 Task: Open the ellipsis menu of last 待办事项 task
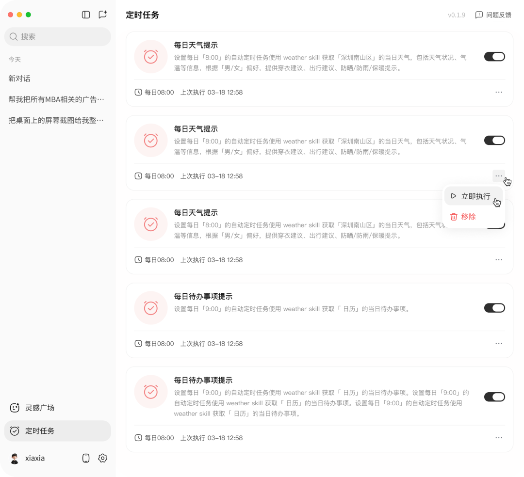(x=499, y=438)
